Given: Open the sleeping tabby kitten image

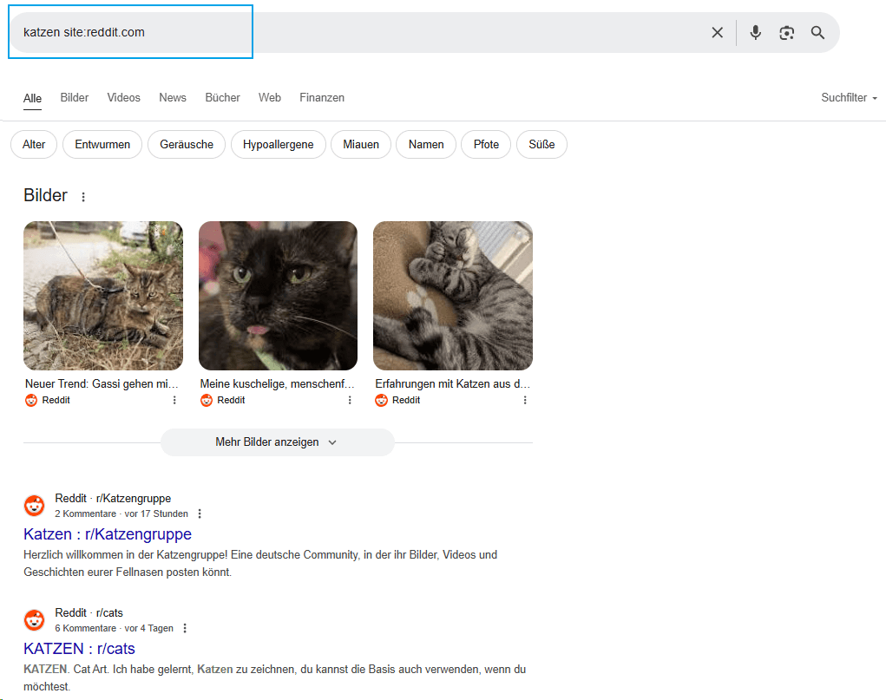Looking at the screenshot, I should tap(453, 296).
